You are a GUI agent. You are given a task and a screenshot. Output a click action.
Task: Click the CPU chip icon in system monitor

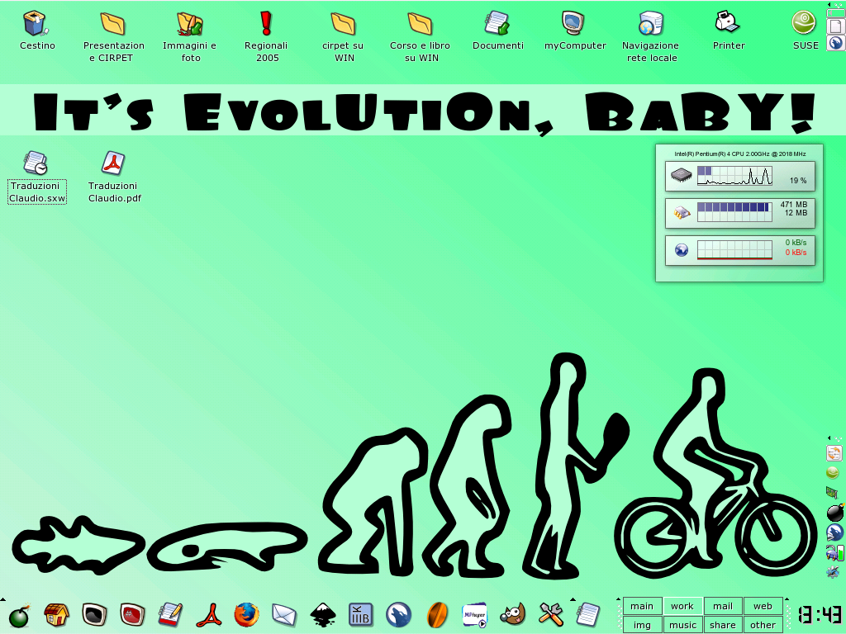pos(681,175)
